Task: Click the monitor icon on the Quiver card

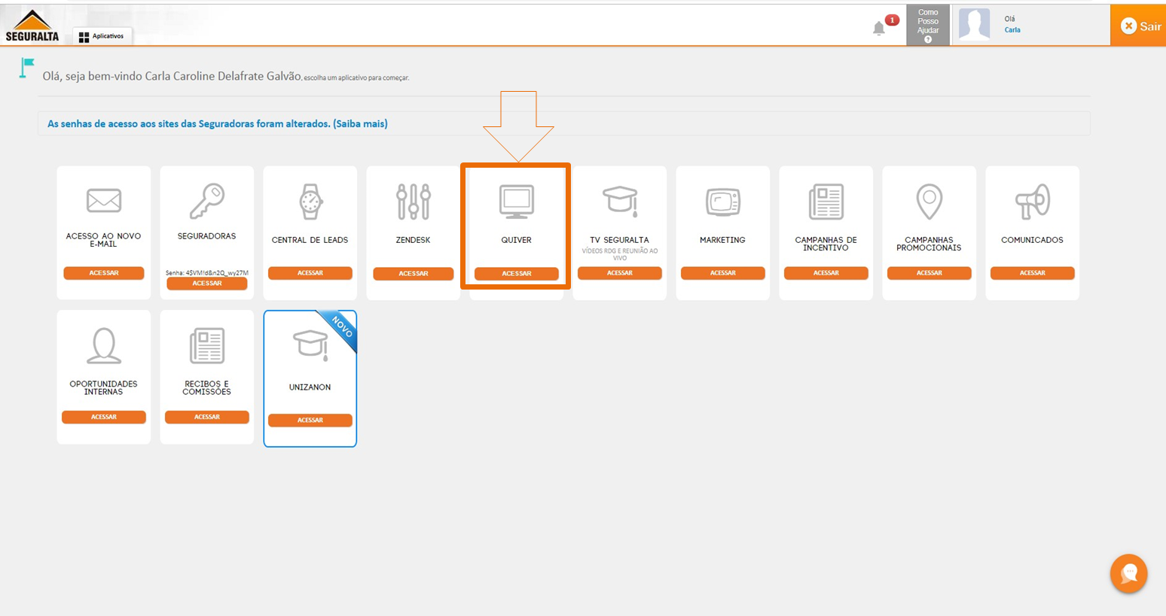Action: coord(517,202)
